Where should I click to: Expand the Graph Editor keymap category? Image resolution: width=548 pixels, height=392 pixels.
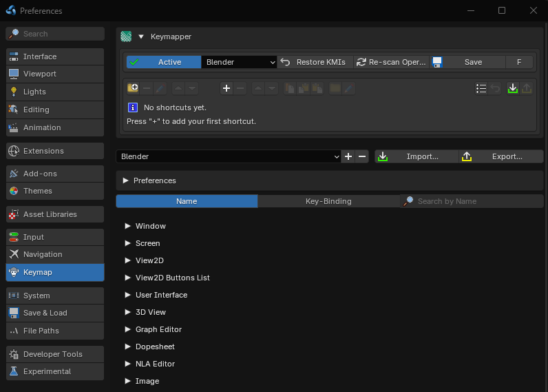pos(127,329)
